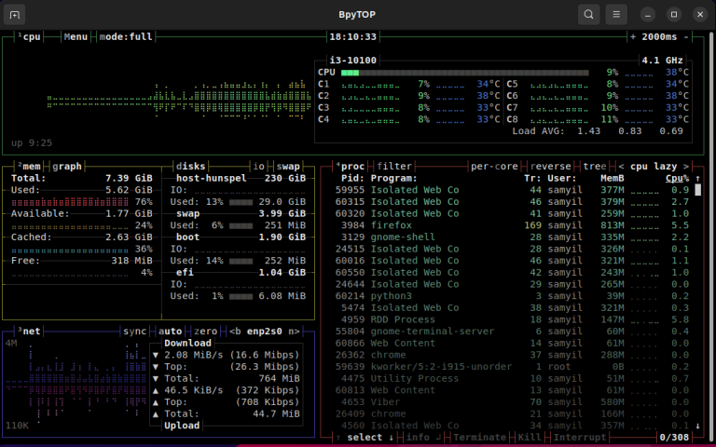
Task: Click the Interrupt option
Action: [x=580, y=438]
